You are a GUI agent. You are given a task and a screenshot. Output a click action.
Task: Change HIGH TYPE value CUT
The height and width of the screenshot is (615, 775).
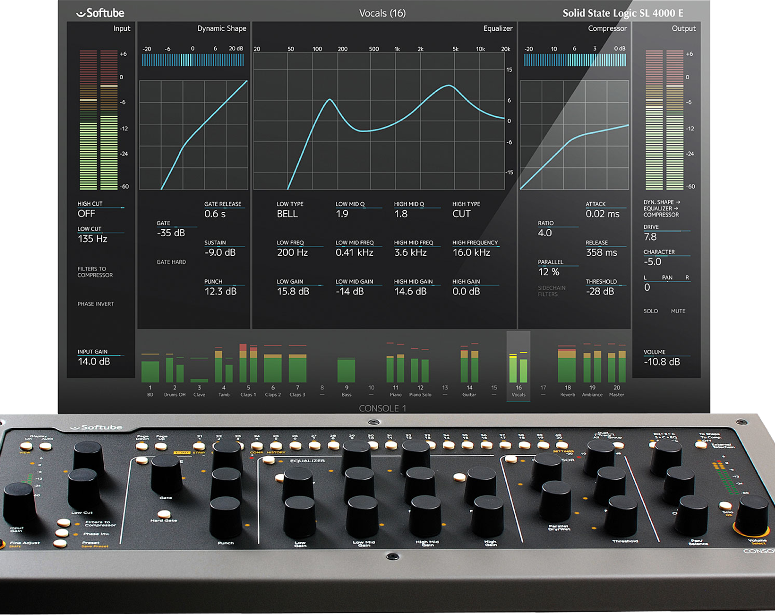coord(461,214)
